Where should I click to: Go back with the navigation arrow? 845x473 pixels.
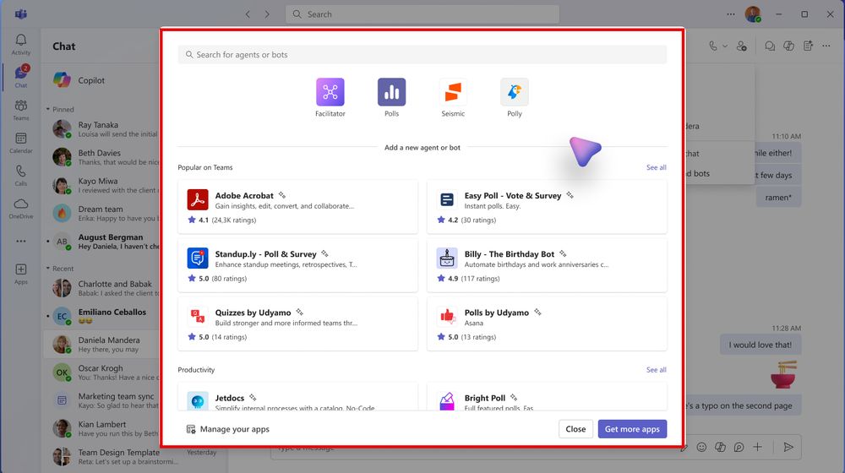coord(248,14)
